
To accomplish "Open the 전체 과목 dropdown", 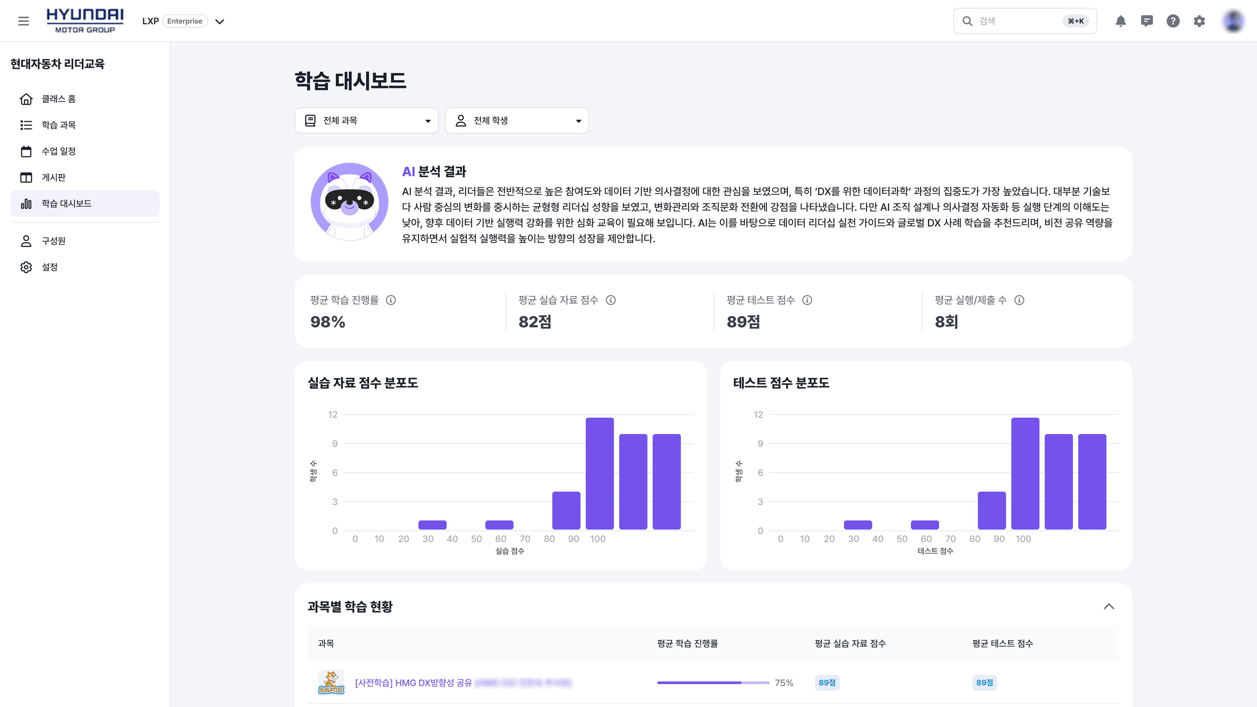I will click(367, 120).
